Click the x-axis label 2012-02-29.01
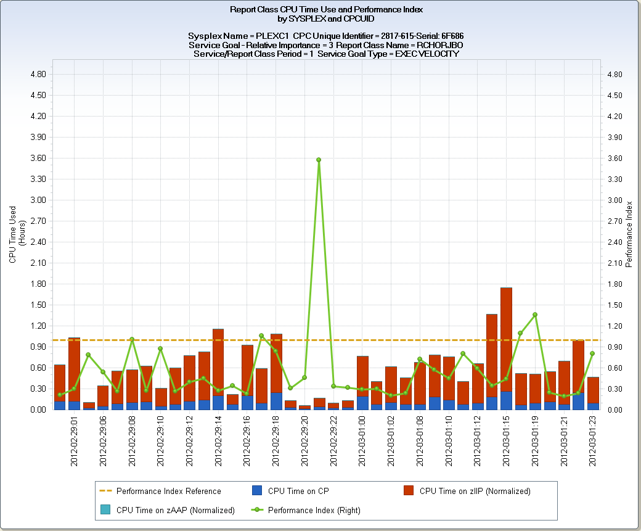Screen dimensions: 641x531 73,441
